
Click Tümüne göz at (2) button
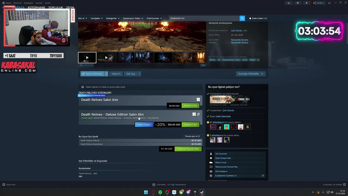click(192, 136)
